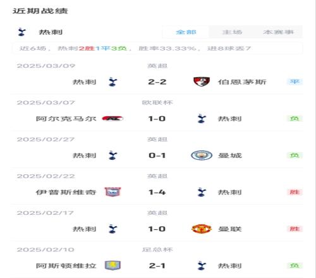Click Tottenham crest in the 2-2 match row
The image size is (316, 278).
pos(112,82)
